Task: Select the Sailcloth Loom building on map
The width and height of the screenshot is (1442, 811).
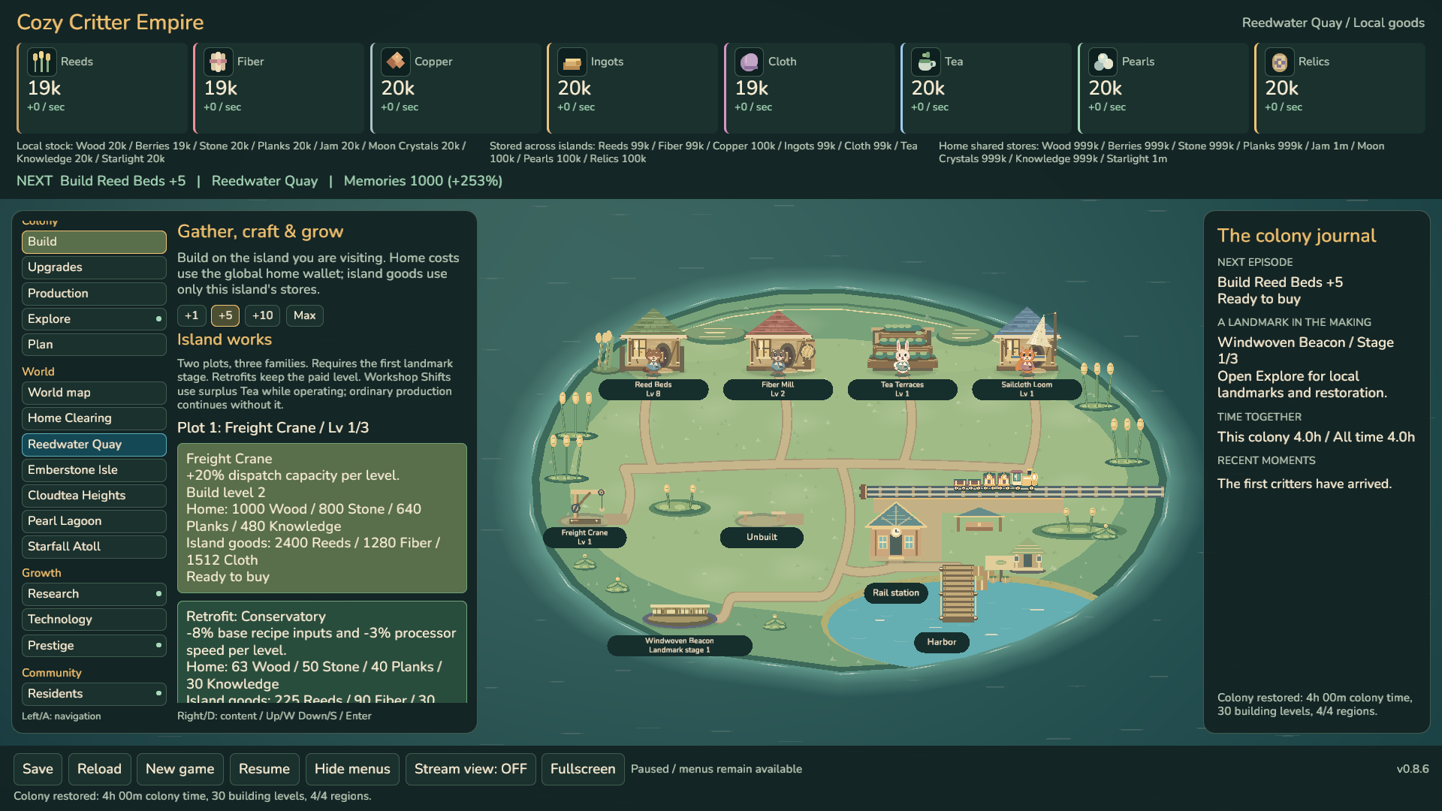Action: pyautogui.click(x=1027, y=342)
